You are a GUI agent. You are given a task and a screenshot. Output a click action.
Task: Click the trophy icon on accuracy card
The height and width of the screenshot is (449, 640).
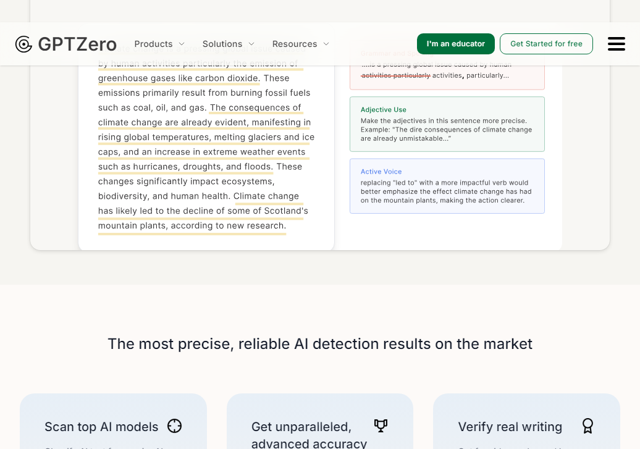[x=381, y=426]
